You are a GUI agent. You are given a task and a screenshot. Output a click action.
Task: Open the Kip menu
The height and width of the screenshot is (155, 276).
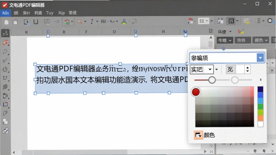pos(62,13)
